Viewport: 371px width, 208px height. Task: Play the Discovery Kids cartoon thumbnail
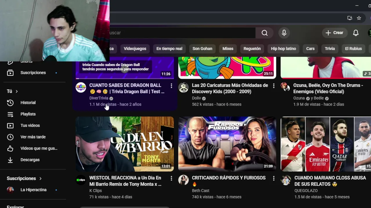227,68
